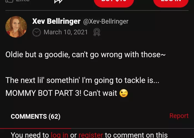194x138 pixels.
Task: Click the 'You need to' comment notice
Action: pos(30,135)
